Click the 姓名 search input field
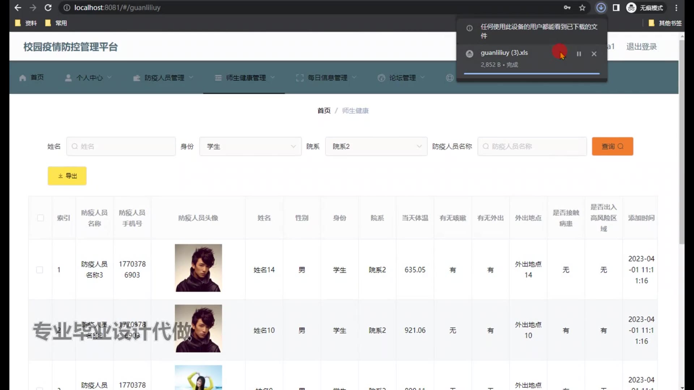The image size is (694, 390). tap(121, 146)
